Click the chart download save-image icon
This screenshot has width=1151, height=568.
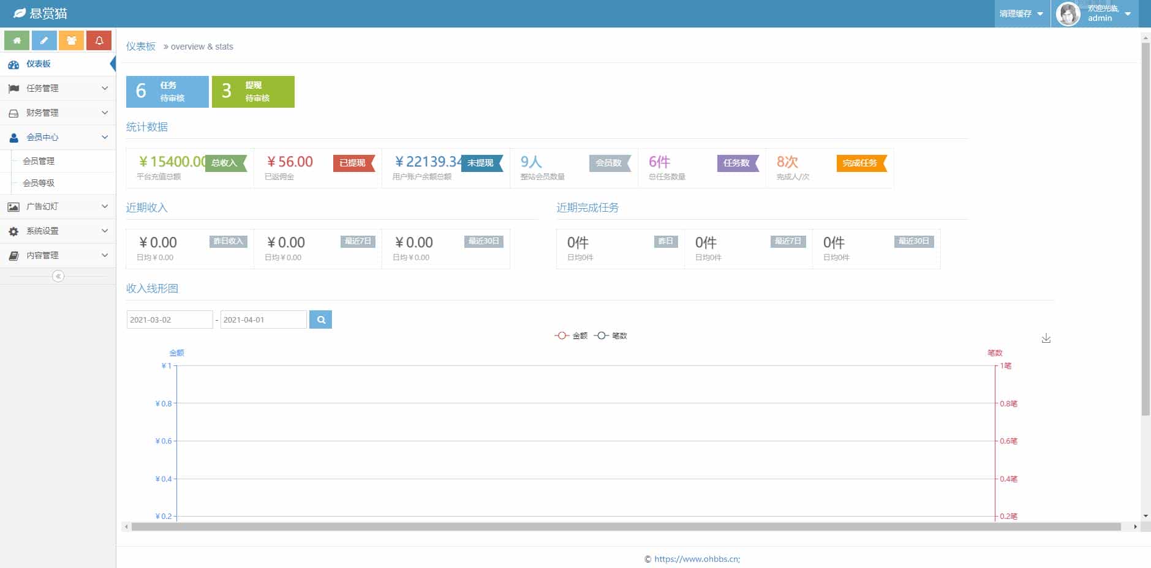coord(1046,338)
